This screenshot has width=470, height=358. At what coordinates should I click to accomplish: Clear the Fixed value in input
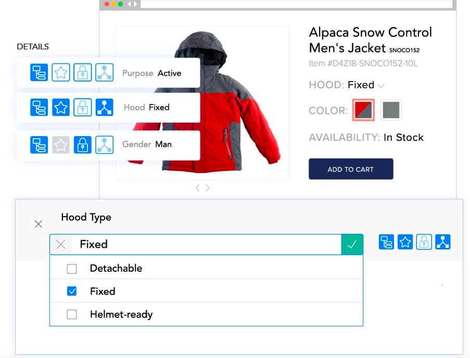point(61,245)
